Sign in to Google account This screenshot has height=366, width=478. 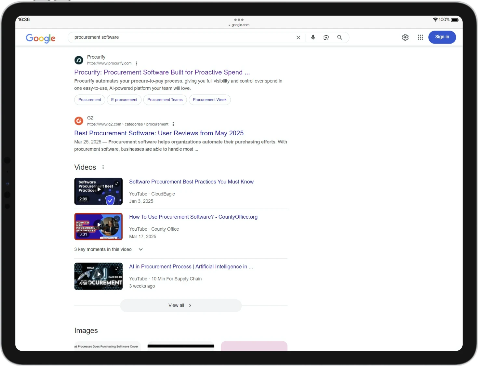(x=442, y=37)
